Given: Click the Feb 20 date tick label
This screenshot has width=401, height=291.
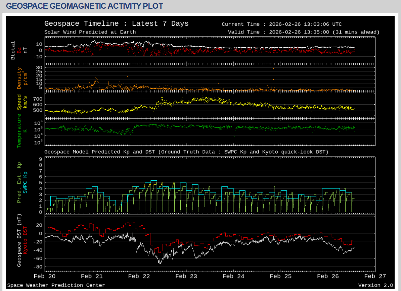Looking at the screenshot, I should (x=45, y=276).
